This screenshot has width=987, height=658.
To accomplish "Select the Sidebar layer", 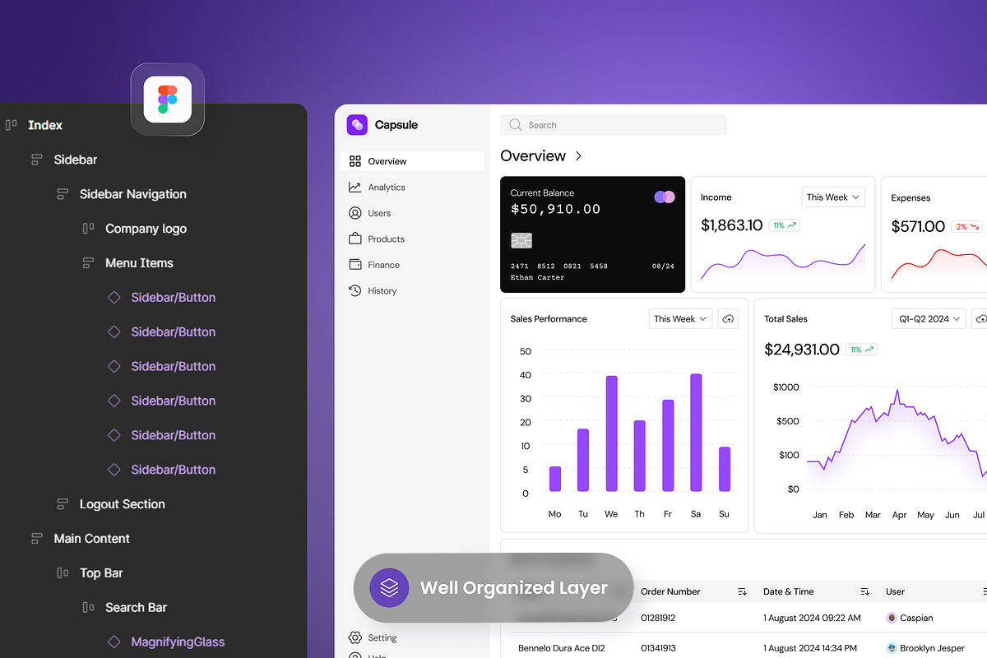I will click(x=75, y=160).
